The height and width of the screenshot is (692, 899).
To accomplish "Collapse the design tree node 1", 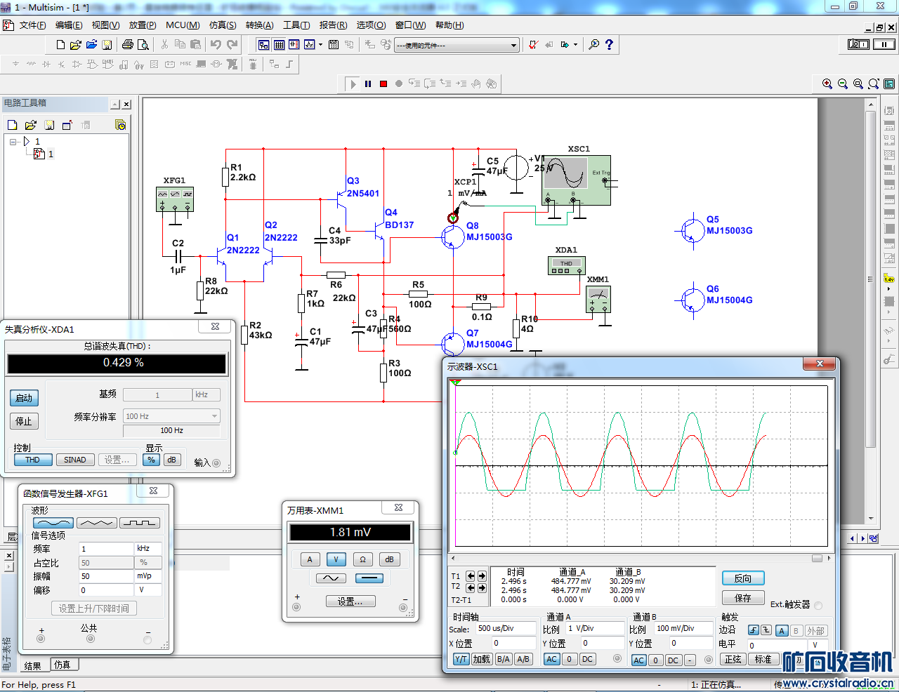I will pos(13,141).
